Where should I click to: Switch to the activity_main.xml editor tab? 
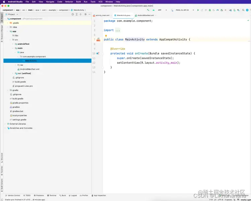[x=102, y=15]
